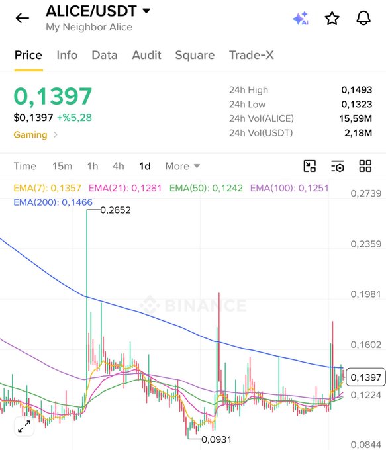
Task: Tap the 0,0931 chart low marker
Action: pos(217,439)
